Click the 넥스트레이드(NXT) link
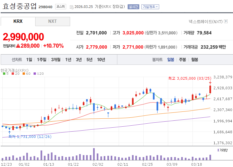 coord(206,21)
